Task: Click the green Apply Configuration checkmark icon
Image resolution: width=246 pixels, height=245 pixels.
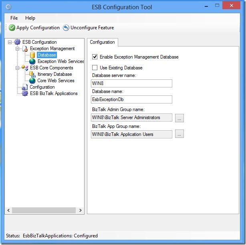Action: tap(12, 28)
